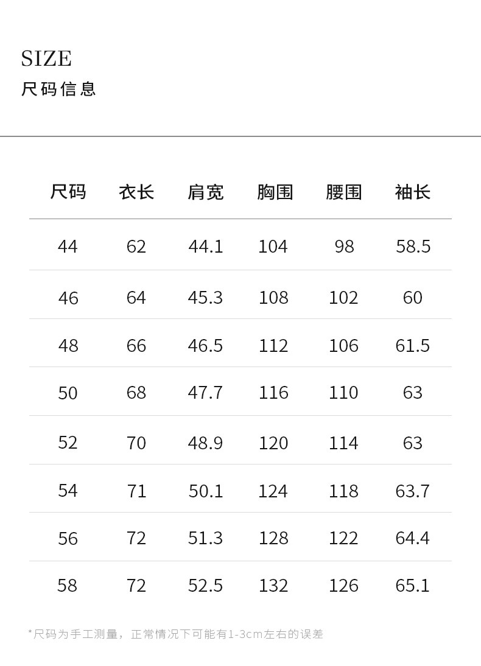This screenshot has height=666, width=481.
Task: Select the 衣长 column header
Action: tap(136, 192)
